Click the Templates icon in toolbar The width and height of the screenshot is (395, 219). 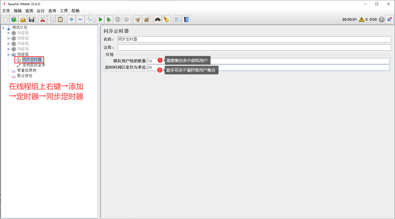[14, 19]
